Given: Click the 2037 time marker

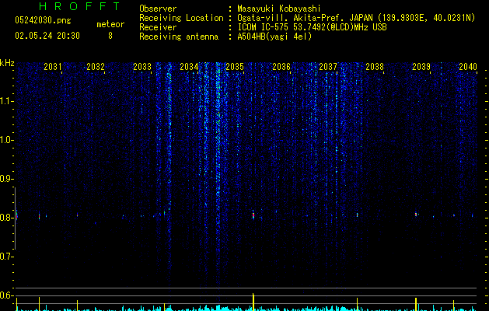Looking at the screenshot, I should click(328, 67).
